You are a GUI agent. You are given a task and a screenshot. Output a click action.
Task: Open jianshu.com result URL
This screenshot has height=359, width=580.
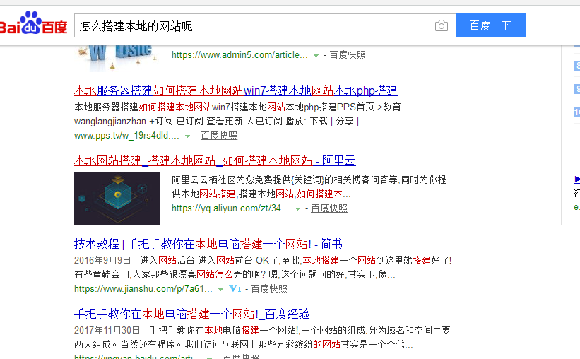coord(143,288)
